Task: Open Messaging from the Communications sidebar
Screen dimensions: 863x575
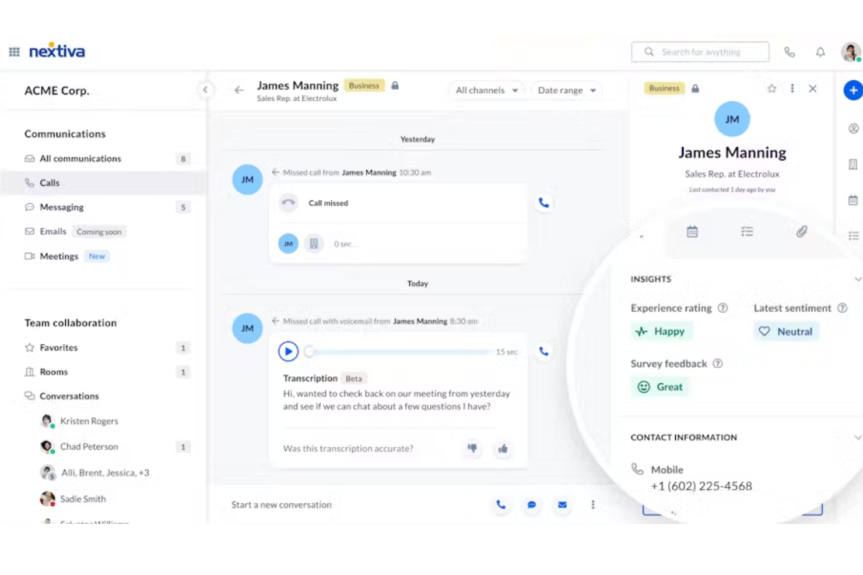Action: point(61,207)
